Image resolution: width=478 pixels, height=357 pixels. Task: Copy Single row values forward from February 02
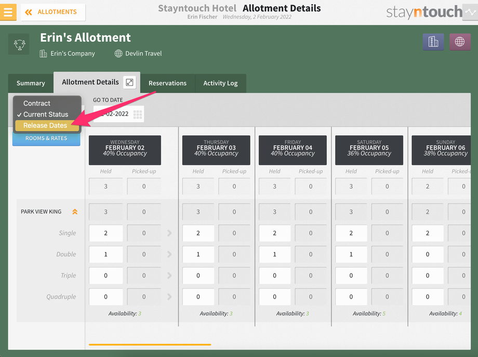click(x=169, y=233)
